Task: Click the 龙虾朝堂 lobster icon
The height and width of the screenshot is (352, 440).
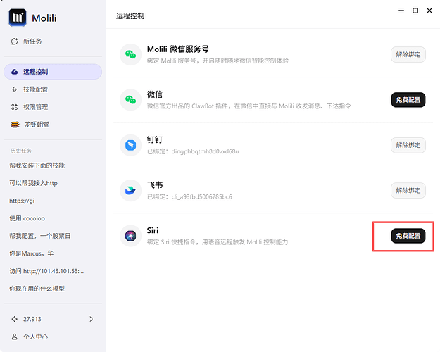Action: (x=15, y=125)
